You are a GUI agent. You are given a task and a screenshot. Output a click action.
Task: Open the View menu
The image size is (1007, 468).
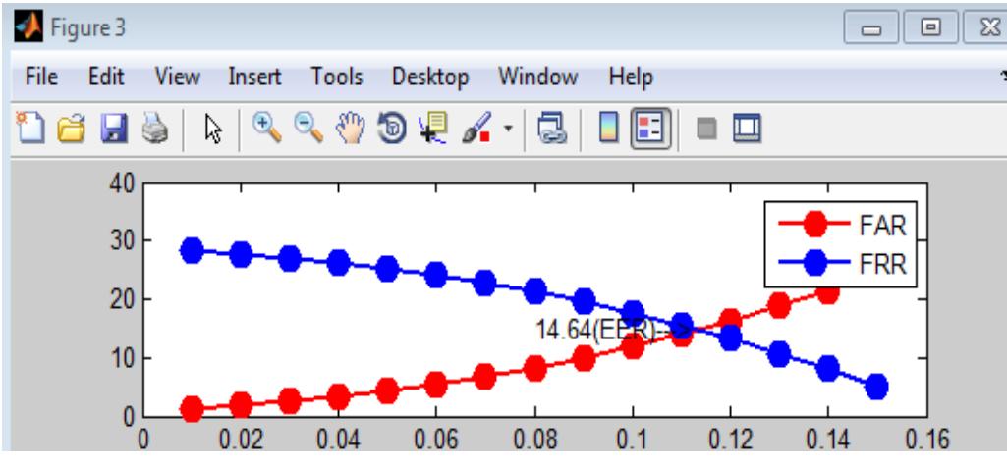[x=177, y=78]
